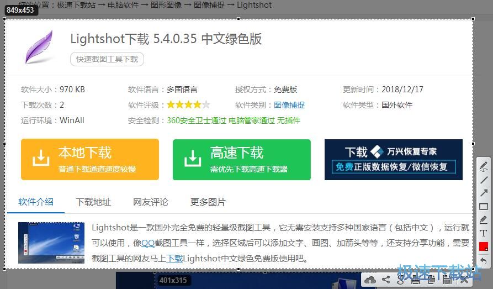The height and width of the screenshot is (289, 493).
Task: Switch to 下载地址 tab
Action: point(93,202)
